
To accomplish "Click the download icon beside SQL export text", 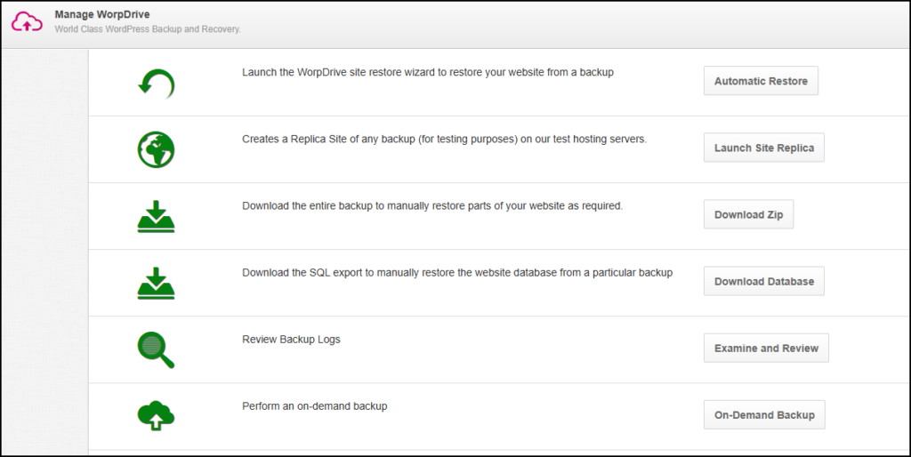I will pyautogui.click(x=157, y=284).
